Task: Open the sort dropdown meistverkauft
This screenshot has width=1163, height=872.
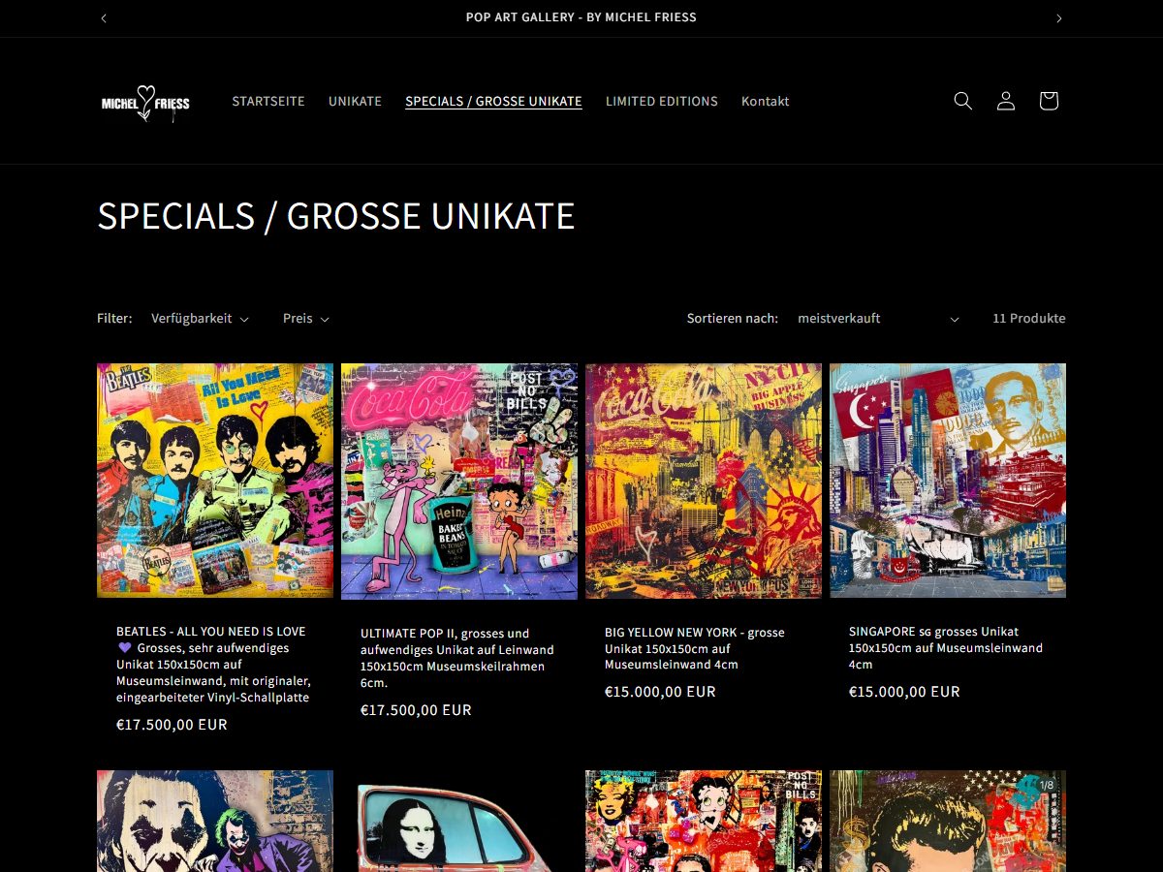Action: [x=877, y=318]
